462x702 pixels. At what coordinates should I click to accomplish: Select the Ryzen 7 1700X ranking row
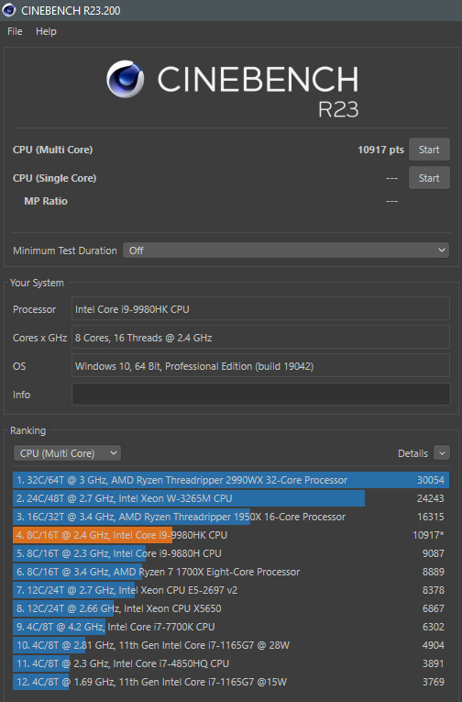click(x=231, y=572)
